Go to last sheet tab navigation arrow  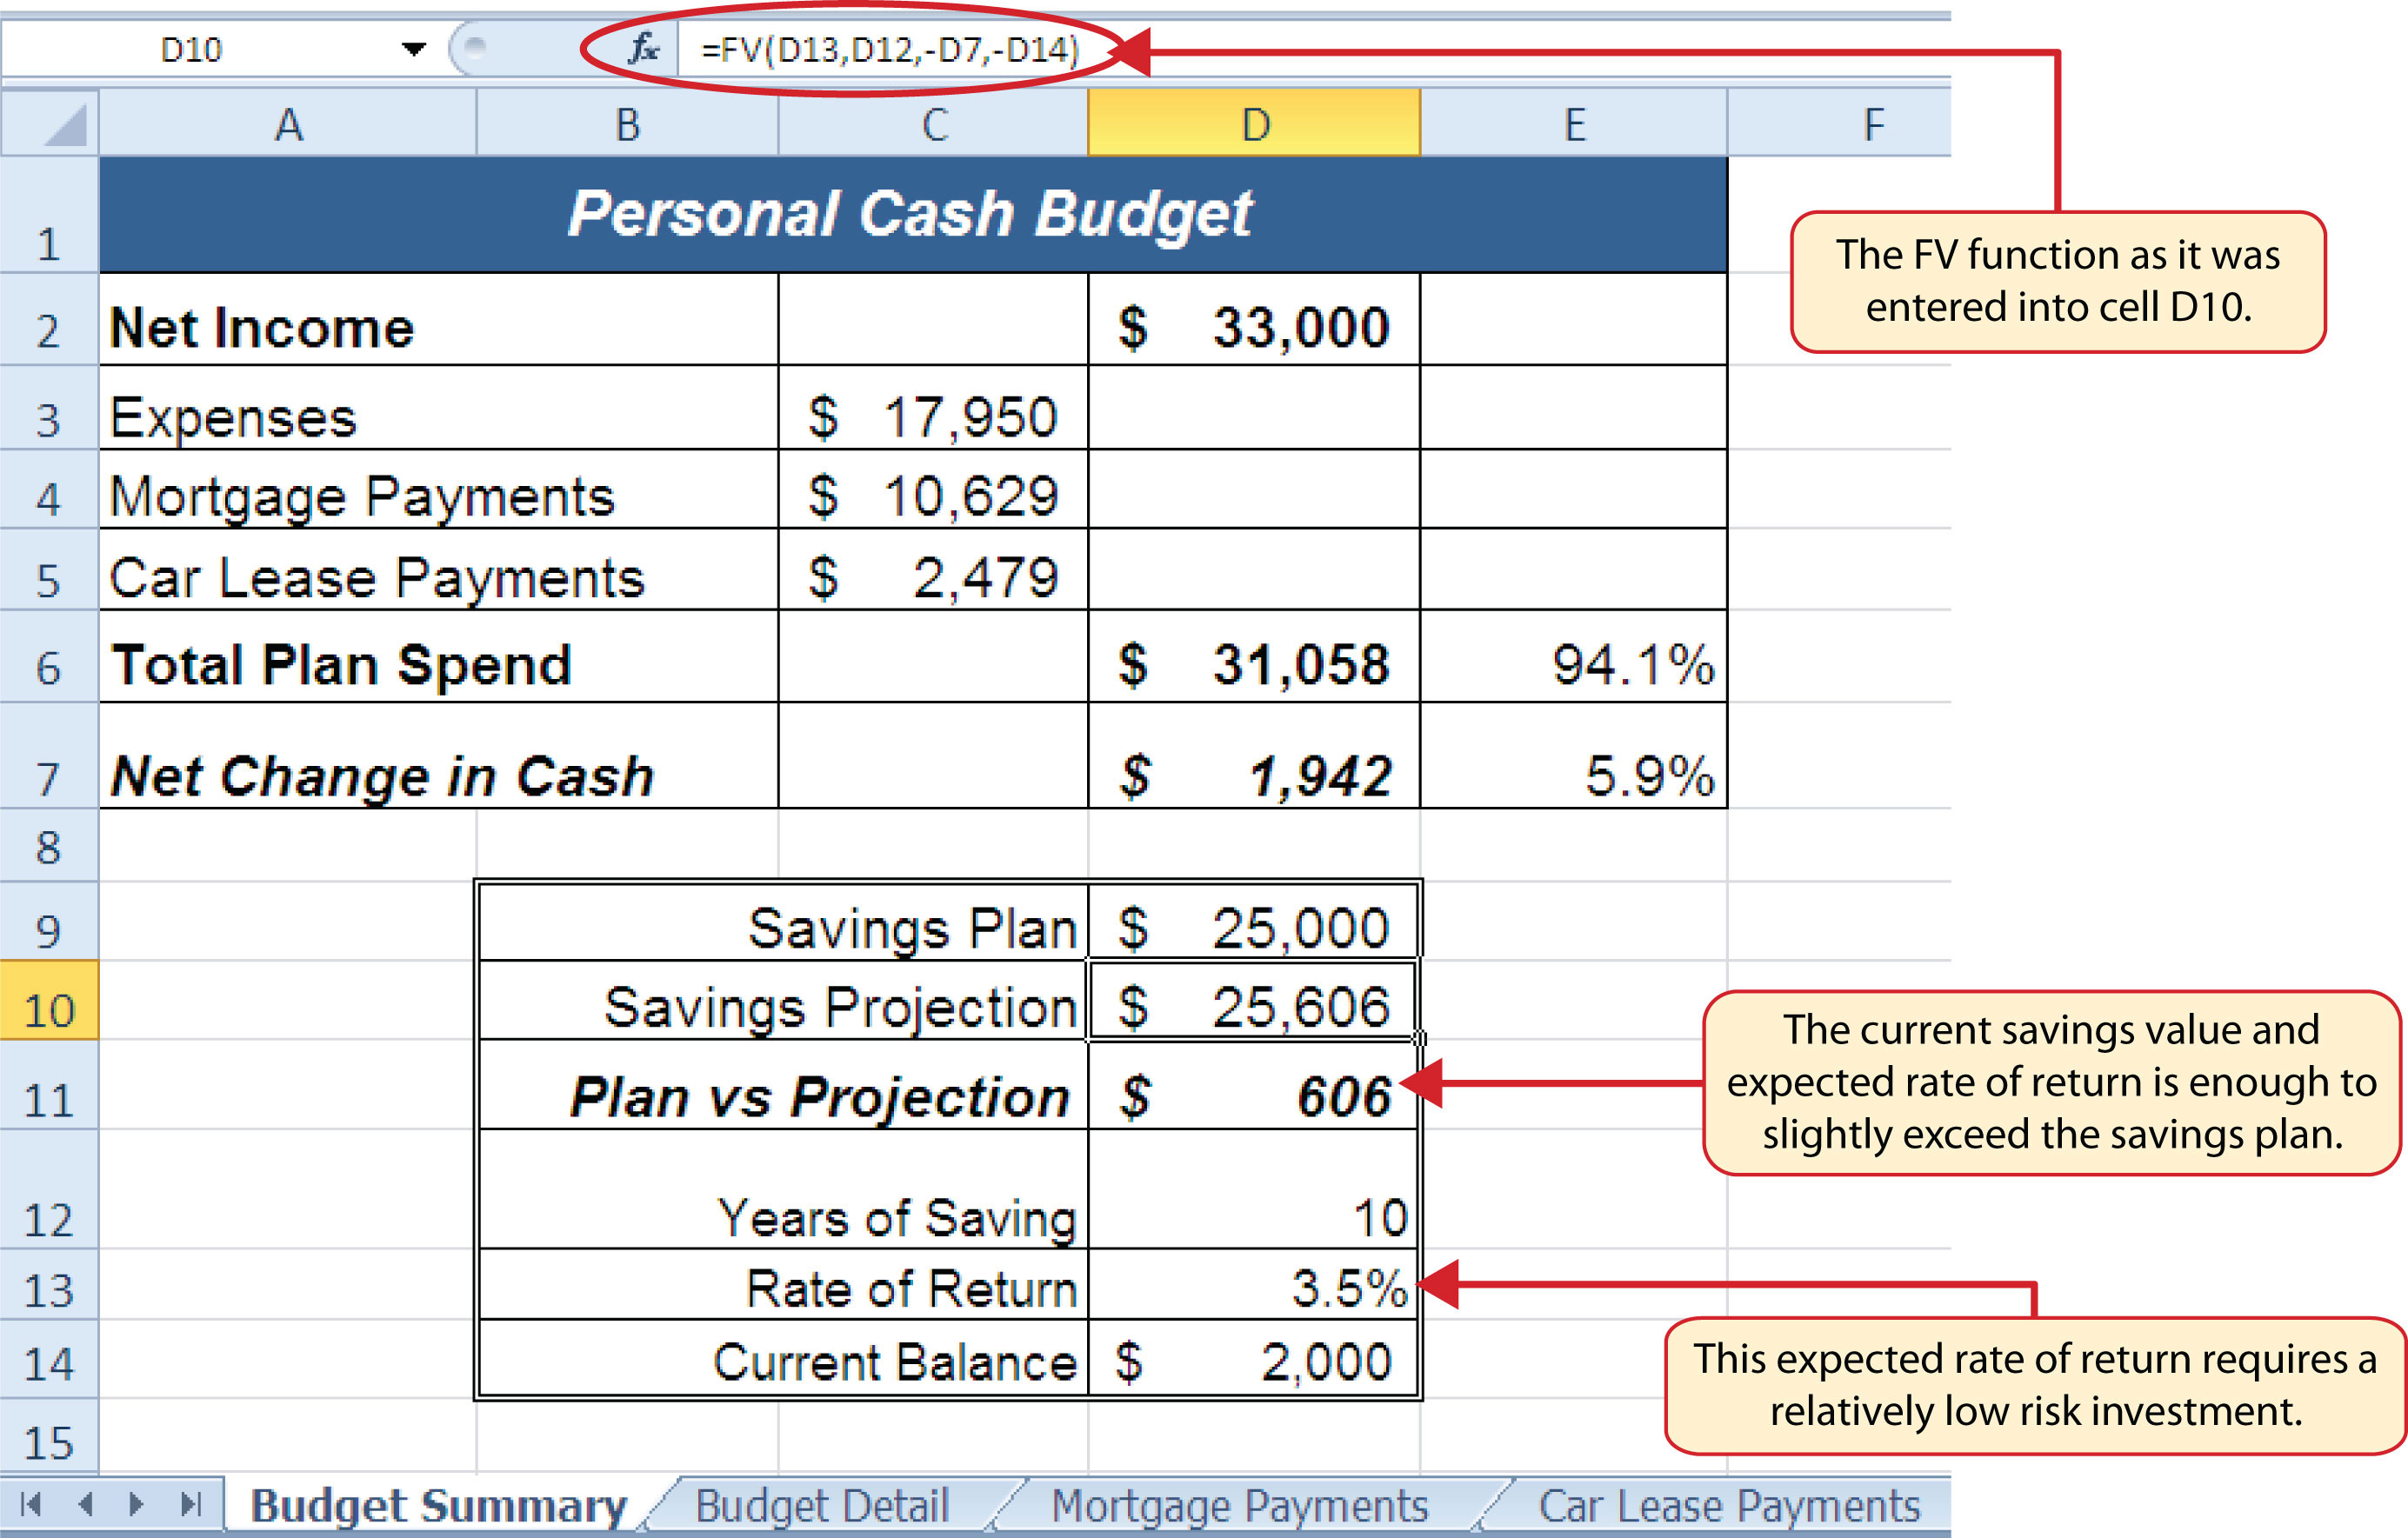(191, 1503)
